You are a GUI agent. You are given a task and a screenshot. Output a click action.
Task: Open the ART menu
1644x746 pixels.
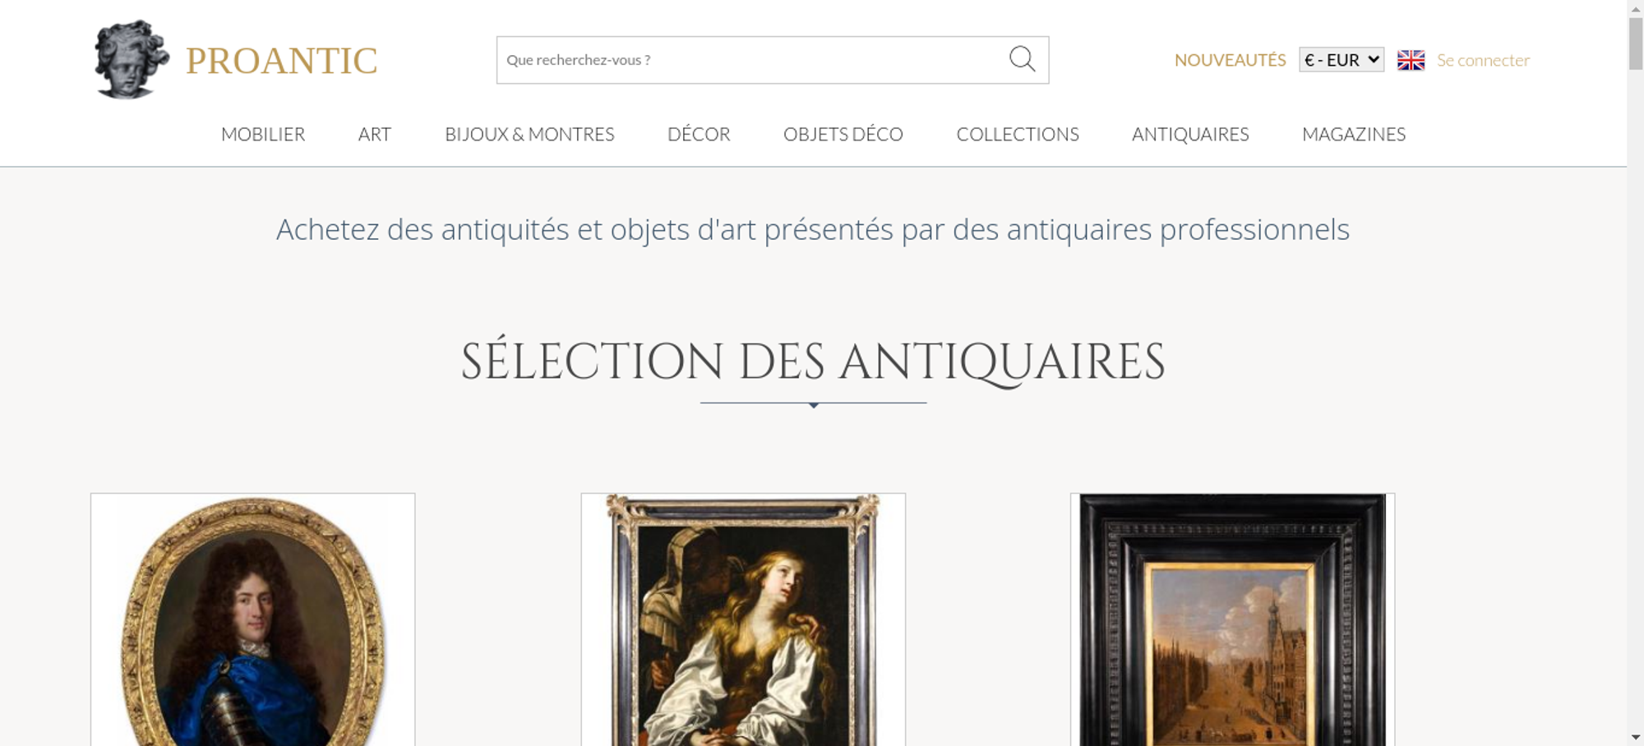(375, 134)
